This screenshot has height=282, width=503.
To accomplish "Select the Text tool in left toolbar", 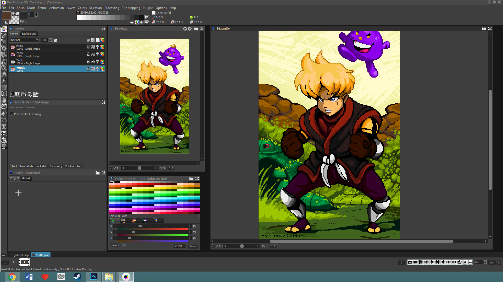I will pos(4,126).
